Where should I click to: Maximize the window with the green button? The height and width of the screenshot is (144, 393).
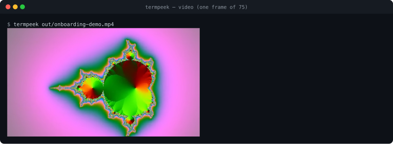click(x=22, y=7)
